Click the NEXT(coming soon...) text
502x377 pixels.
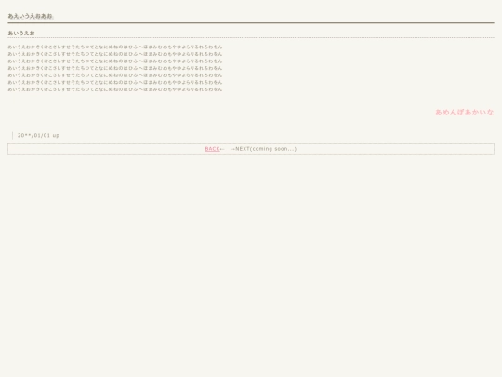[266, 149]
